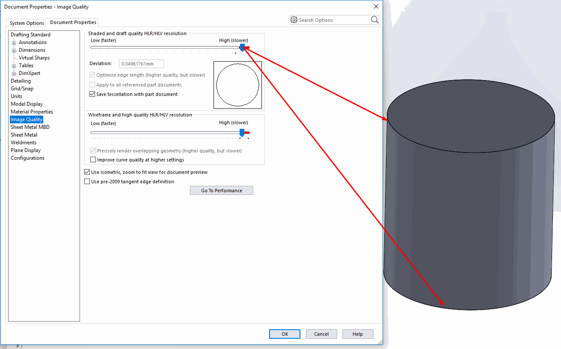Viewport: 561px width, 349px height.
Task: Click into the Search Options field
Action: coord(332,20)
